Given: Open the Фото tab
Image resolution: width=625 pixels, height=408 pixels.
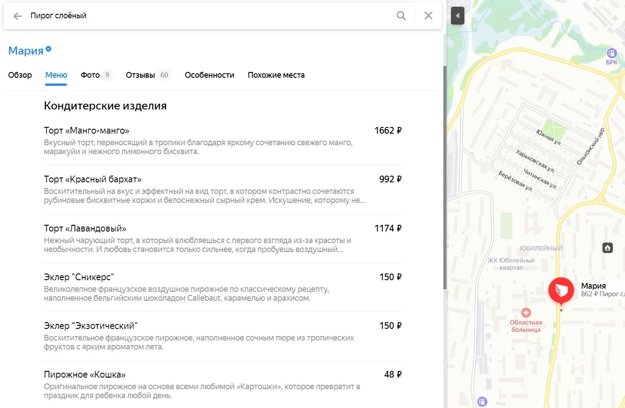Looking at the screenshot, I should pos(96,75).
